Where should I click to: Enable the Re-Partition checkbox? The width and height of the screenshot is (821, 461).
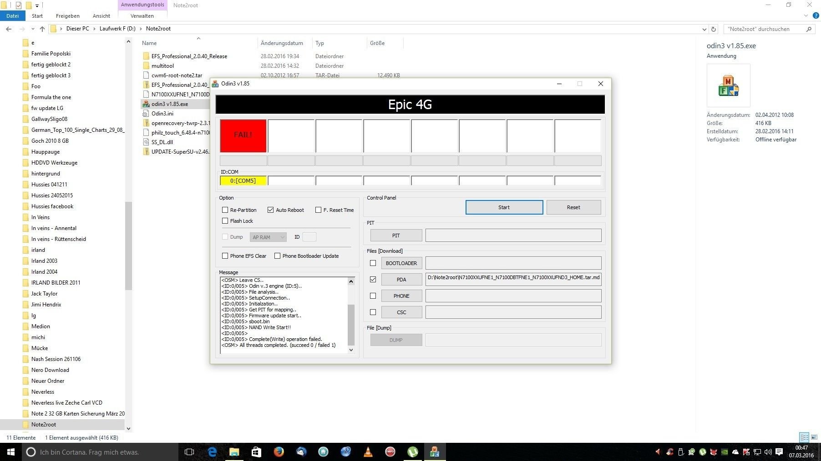pyautogui.click(x=225, y=210)
